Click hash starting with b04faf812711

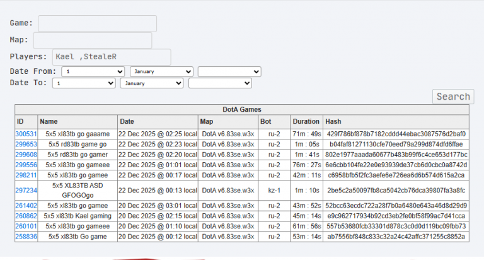396,145
